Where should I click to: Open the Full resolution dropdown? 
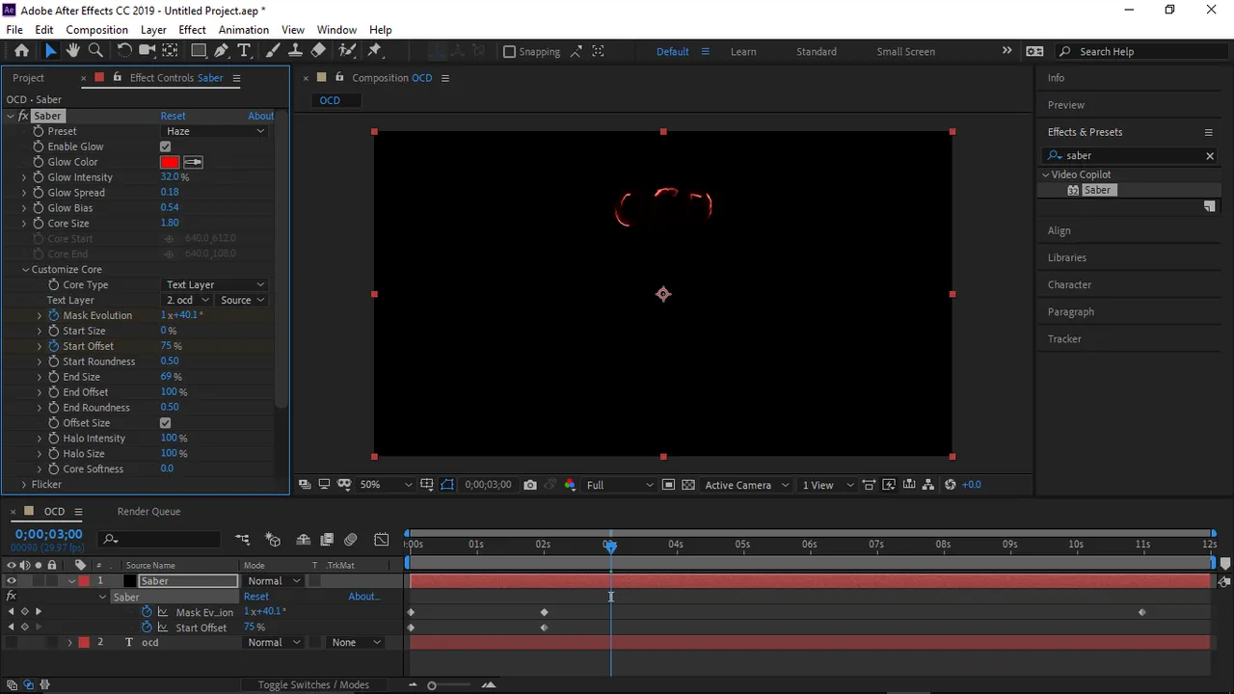pos(620,485)
